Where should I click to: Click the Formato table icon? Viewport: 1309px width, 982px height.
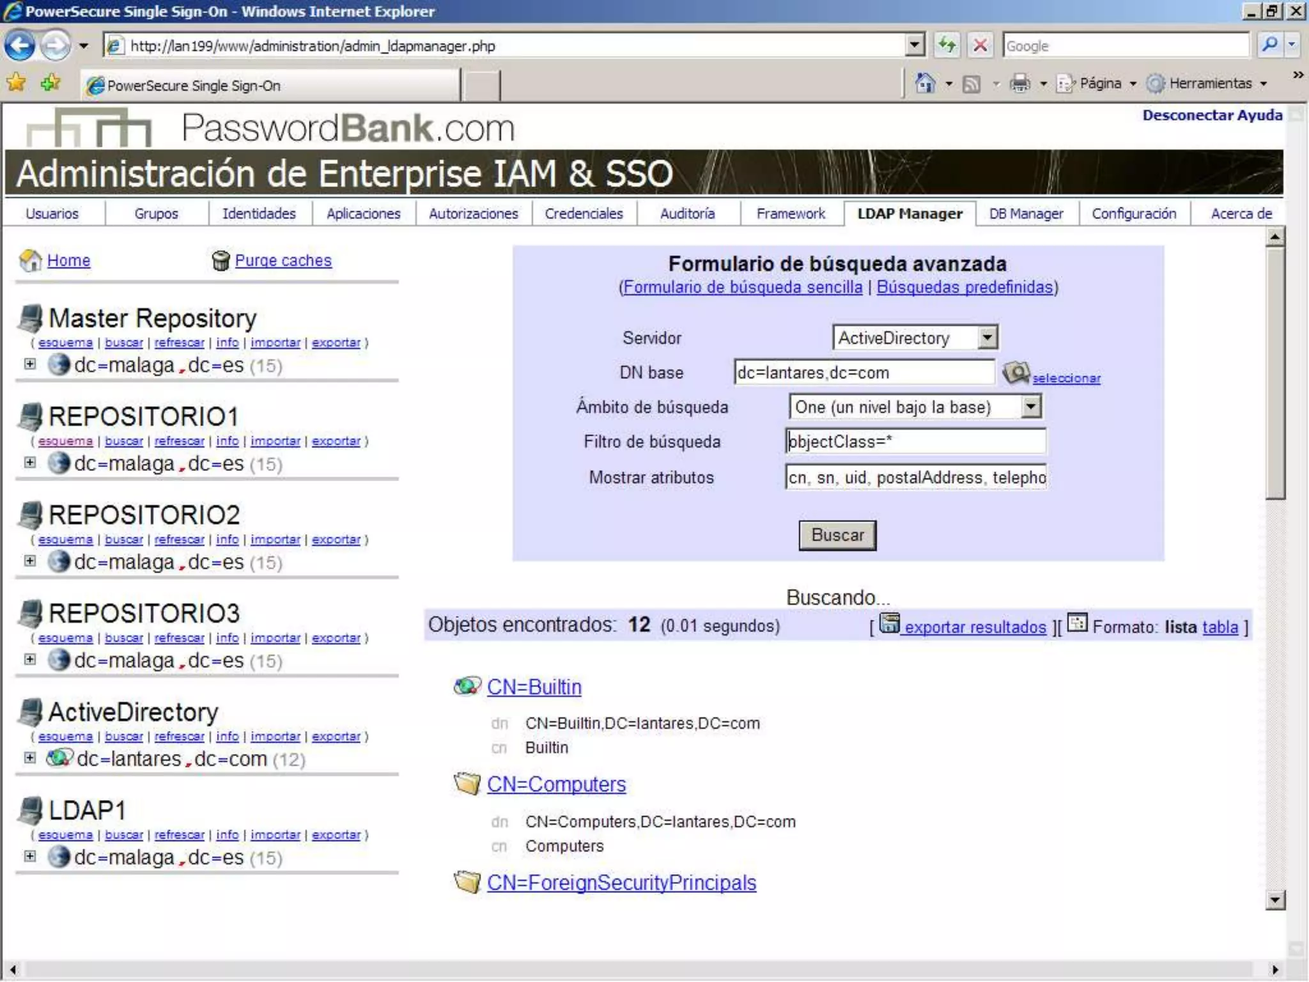(x=1078, y=623)
